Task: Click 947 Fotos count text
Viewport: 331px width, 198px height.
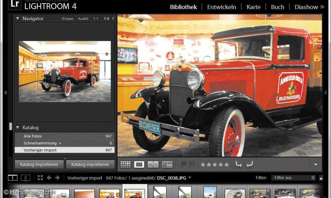Action: pos(116,178)
